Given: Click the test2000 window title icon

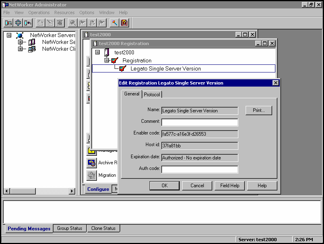Looking at the screenshot, I should click(86, 35).
